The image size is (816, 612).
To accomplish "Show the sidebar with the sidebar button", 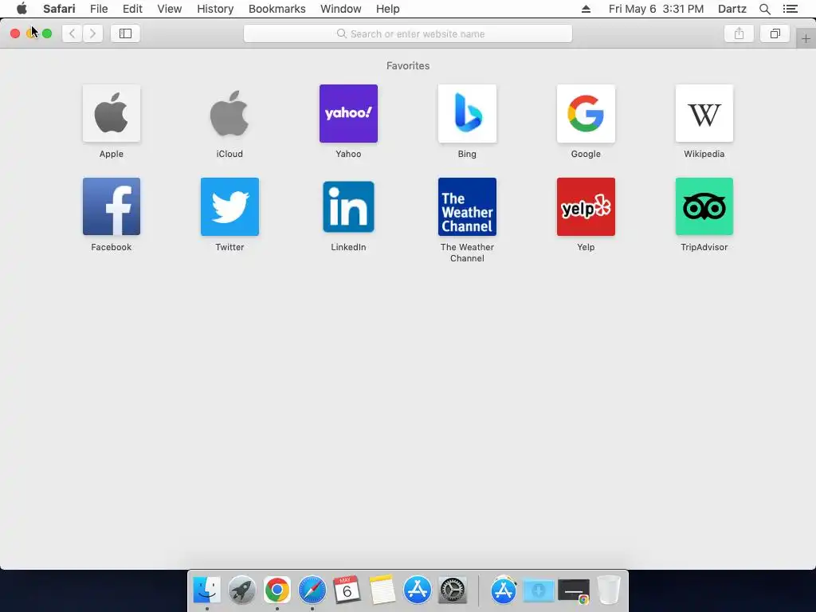I will click(x=125, y=33).
